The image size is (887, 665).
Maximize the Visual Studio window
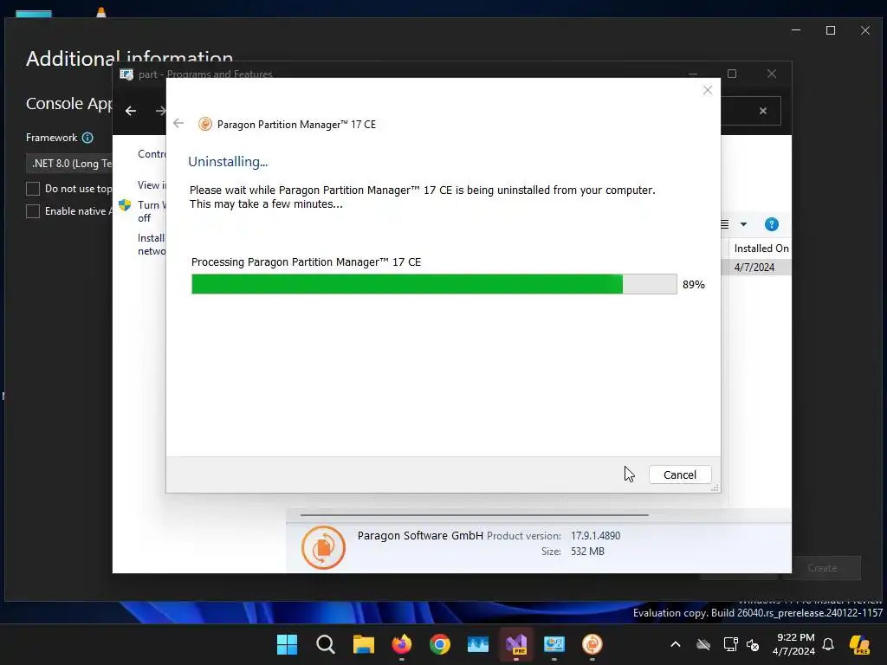[831, 30]
